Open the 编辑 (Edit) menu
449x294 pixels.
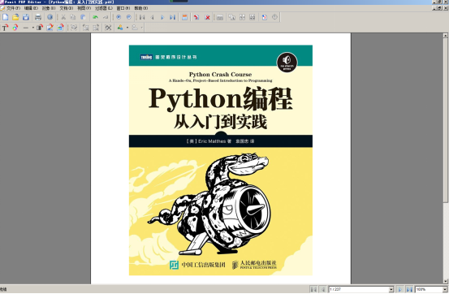click(x=31, y=8)
